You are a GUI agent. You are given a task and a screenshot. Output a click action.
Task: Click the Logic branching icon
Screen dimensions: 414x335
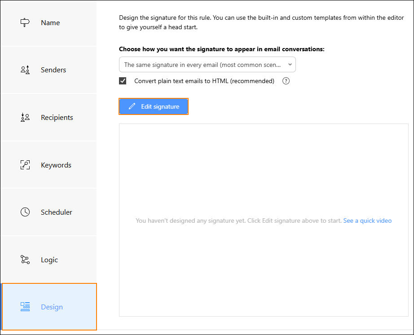[26, 260]
